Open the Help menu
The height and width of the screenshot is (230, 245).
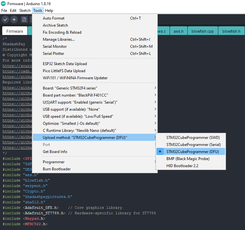pyautogui.click(x=49, y=11)
